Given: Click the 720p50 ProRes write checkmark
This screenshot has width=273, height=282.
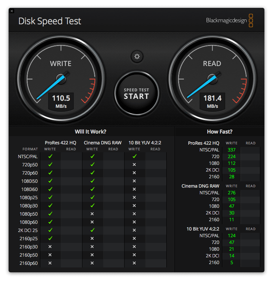Looking at the screenshot, I should coord(50,164).
